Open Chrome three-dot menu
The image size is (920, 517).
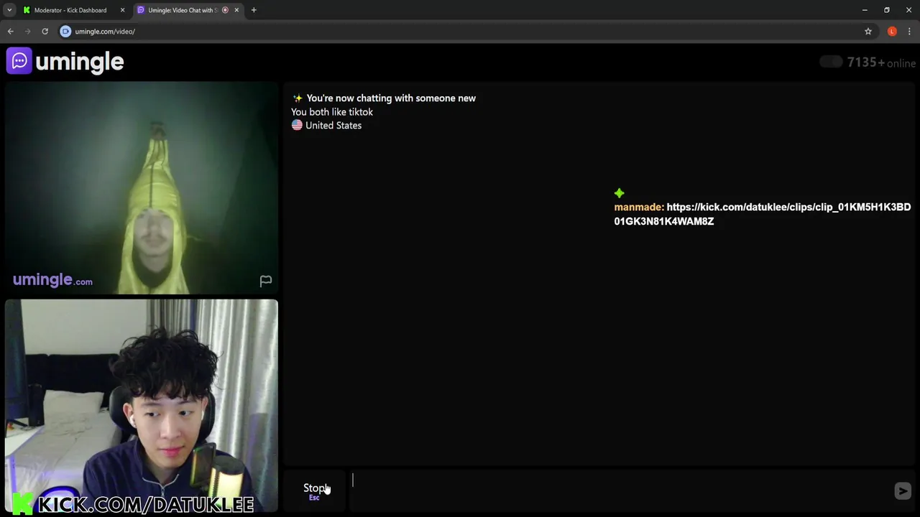coord(909,32)
